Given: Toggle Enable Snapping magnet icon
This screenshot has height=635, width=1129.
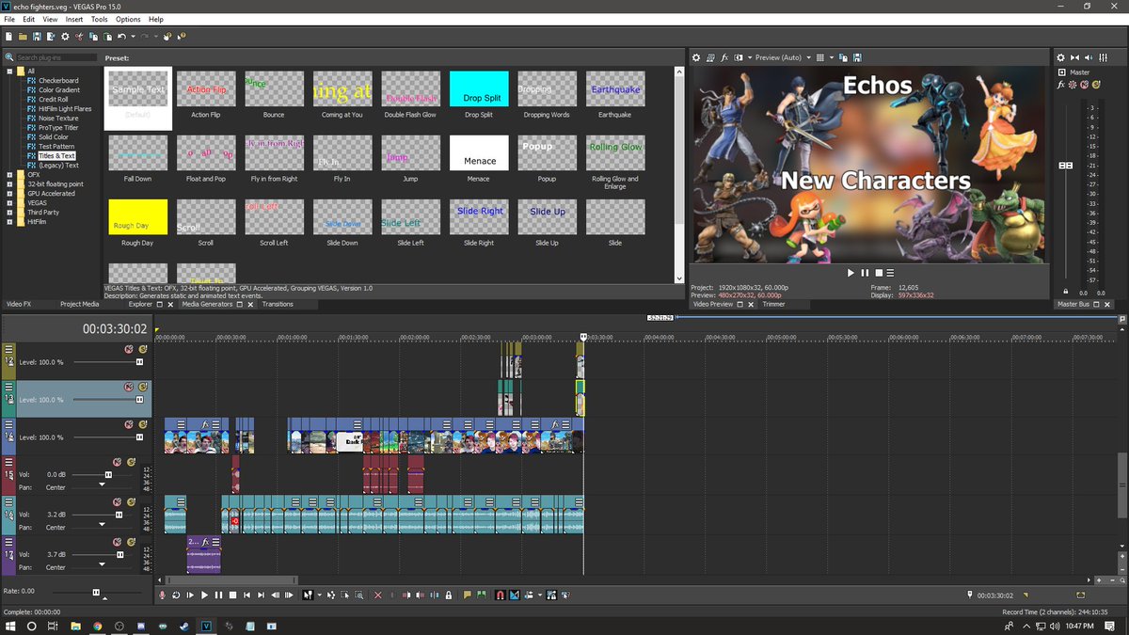Looking at the screenshot, I should (x=501, y=595).
